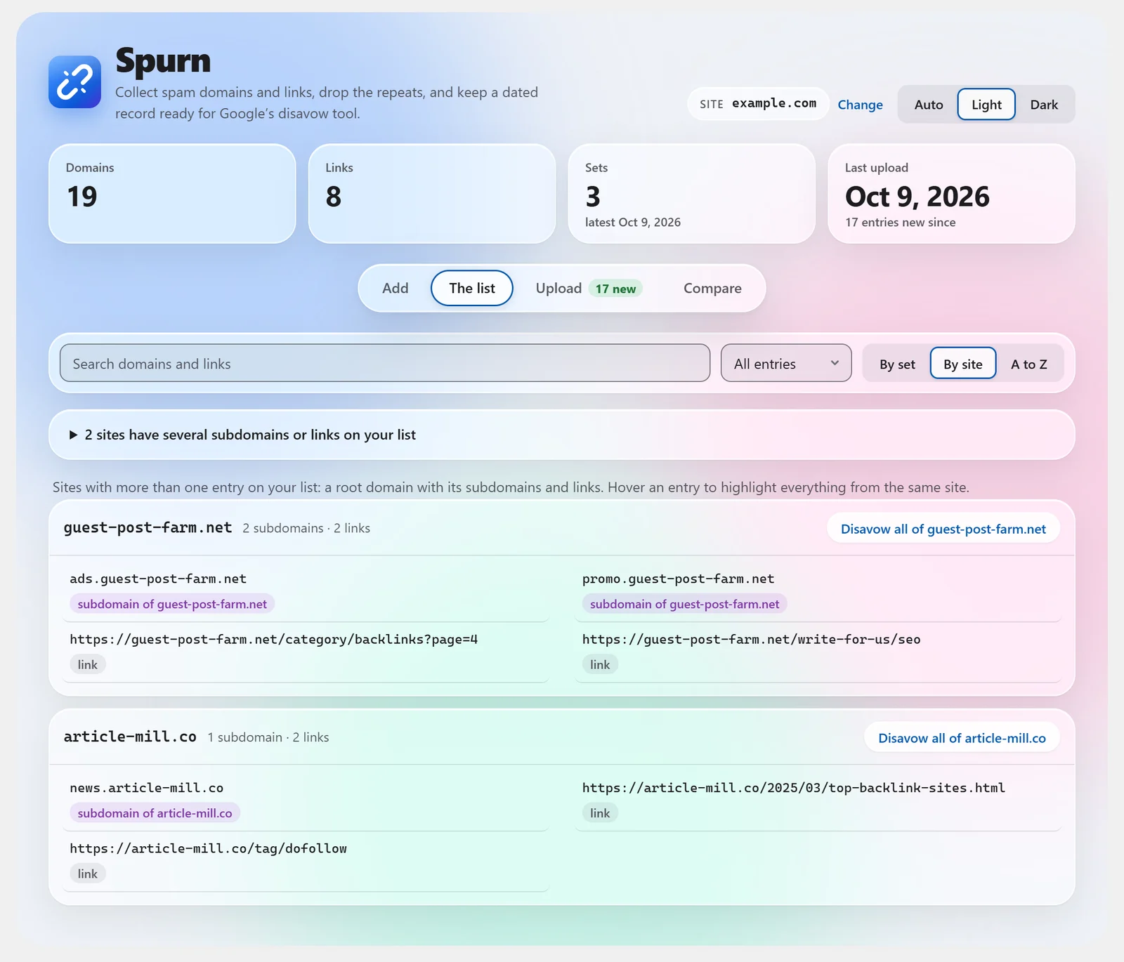Screen dimensions: 1124x962
Task: Disavow all of guest-post-farm.net
Action: click(x=943, y=529)
